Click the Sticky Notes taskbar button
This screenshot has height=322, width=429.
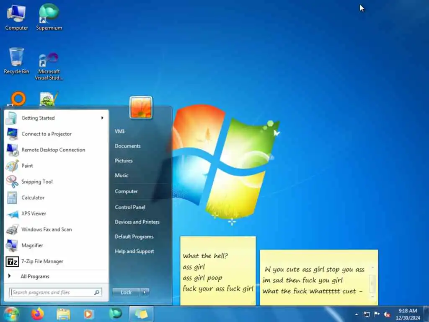click(x=141, y=314)
